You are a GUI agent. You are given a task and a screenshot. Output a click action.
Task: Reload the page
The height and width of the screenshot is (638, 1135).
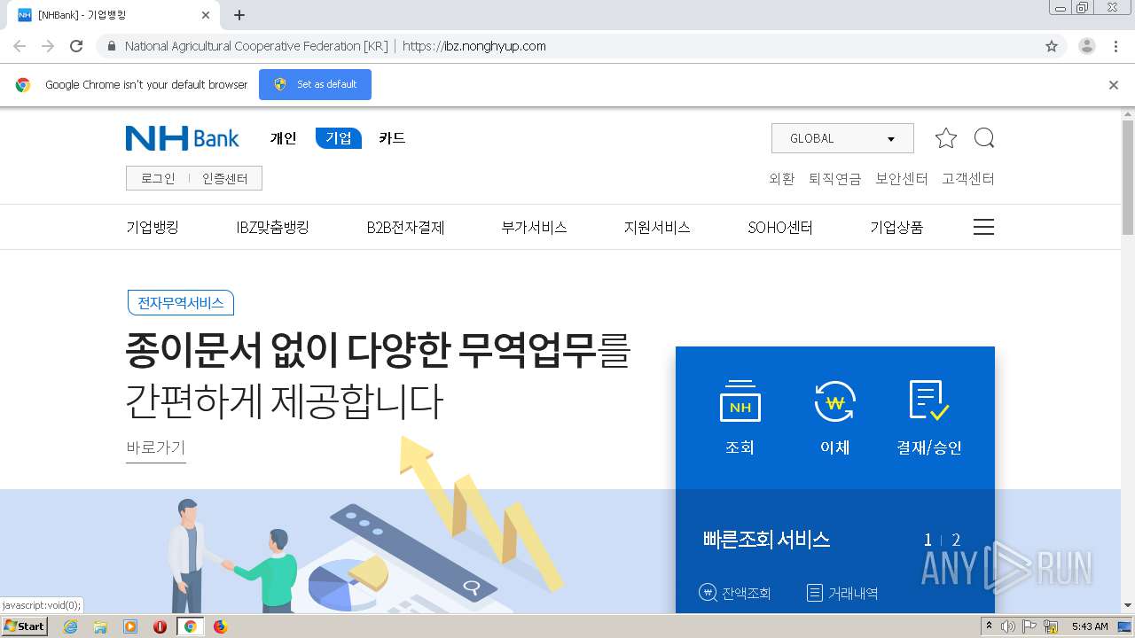pyautogui.click(x=76, y=46)
